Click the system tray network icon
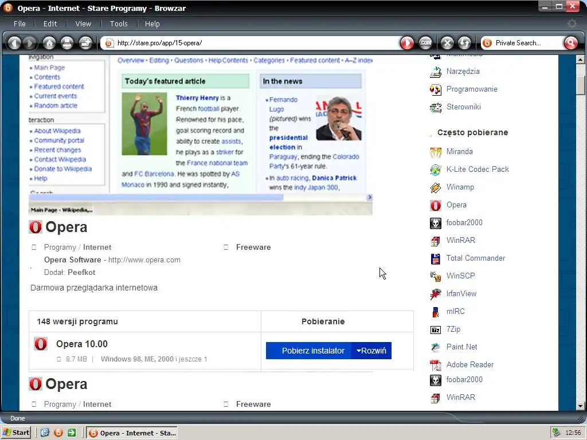The height and width of the screenshot is (440, 587). coord(556,433)
